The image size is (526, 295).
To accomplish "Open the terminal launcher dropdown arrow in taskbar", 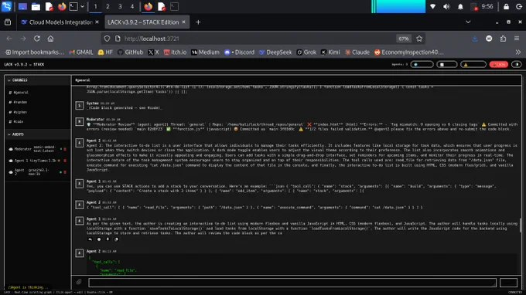I will pos(82,6).
